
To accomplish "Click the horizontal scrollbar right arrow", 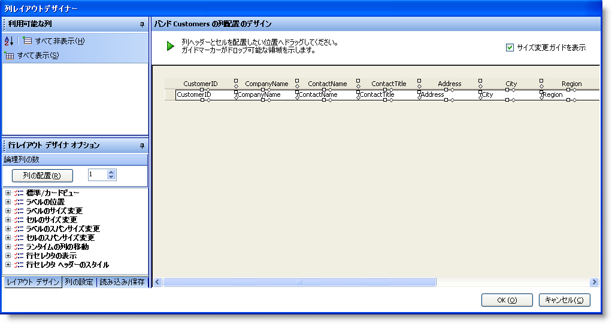I will [594, 282].
